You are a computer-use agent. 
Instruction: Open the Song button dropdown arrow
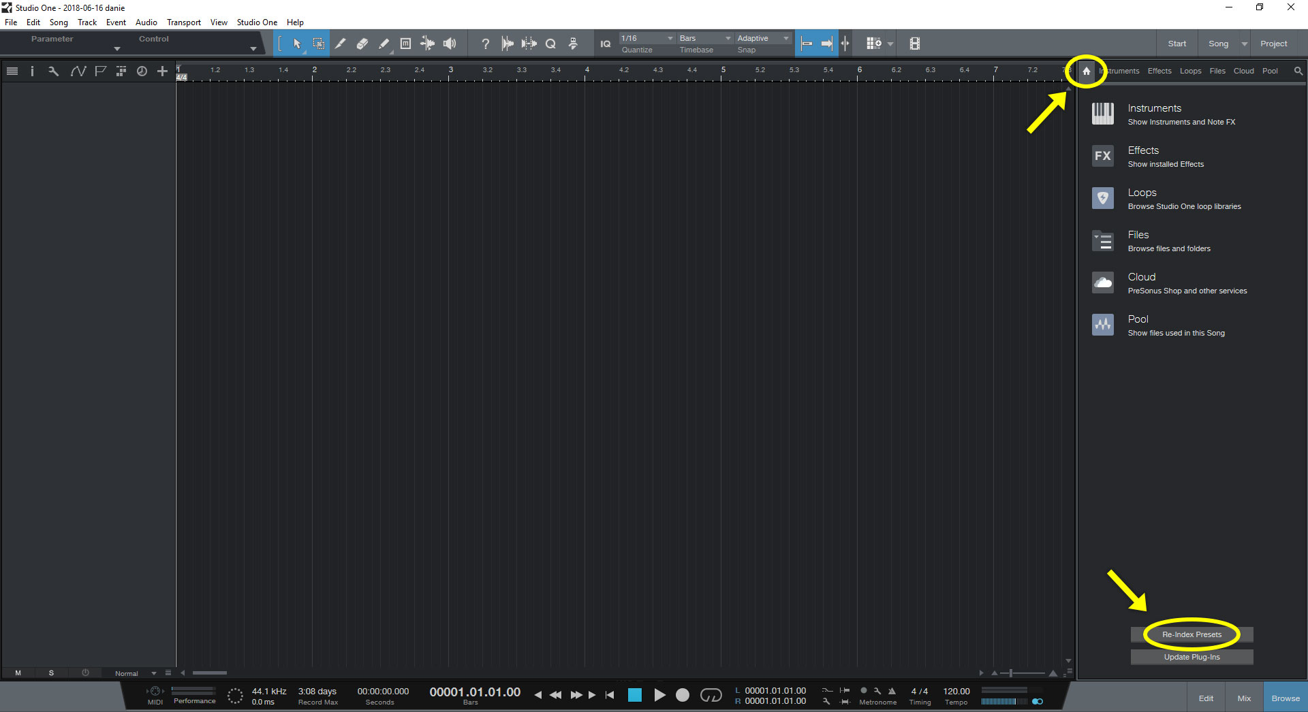click(1244, 44)
